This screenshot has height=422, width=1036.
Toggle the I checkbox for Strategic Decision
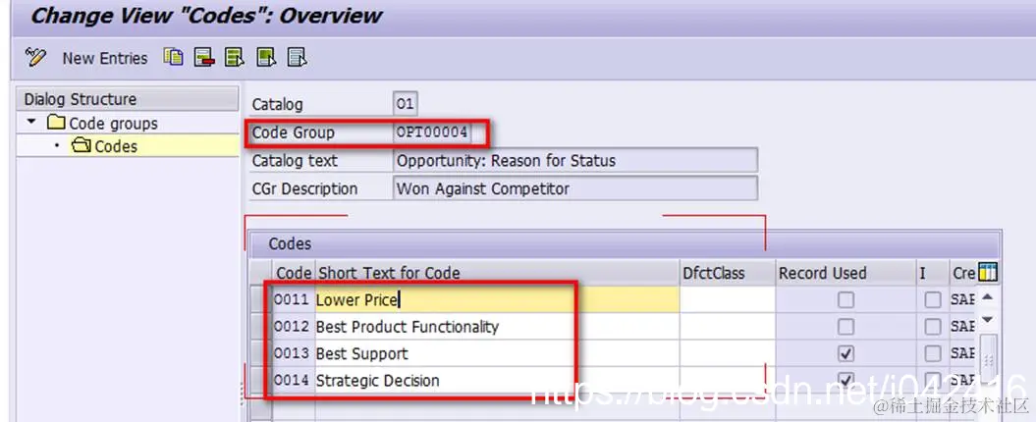coord(932,380)
